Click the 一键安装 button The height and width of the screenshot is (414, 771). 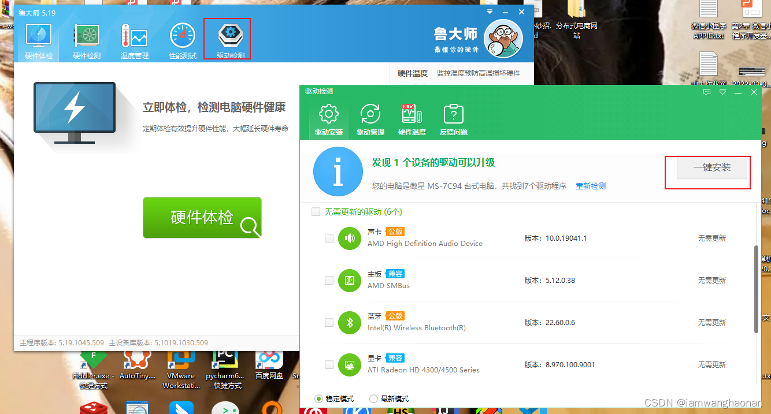coord(712,167)
